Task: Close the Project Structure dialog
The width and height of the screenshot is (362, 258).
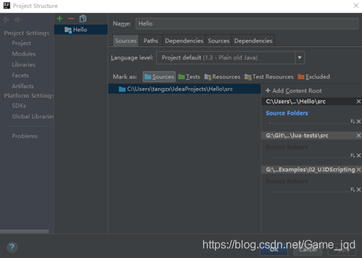Action: tap(356, 6)
